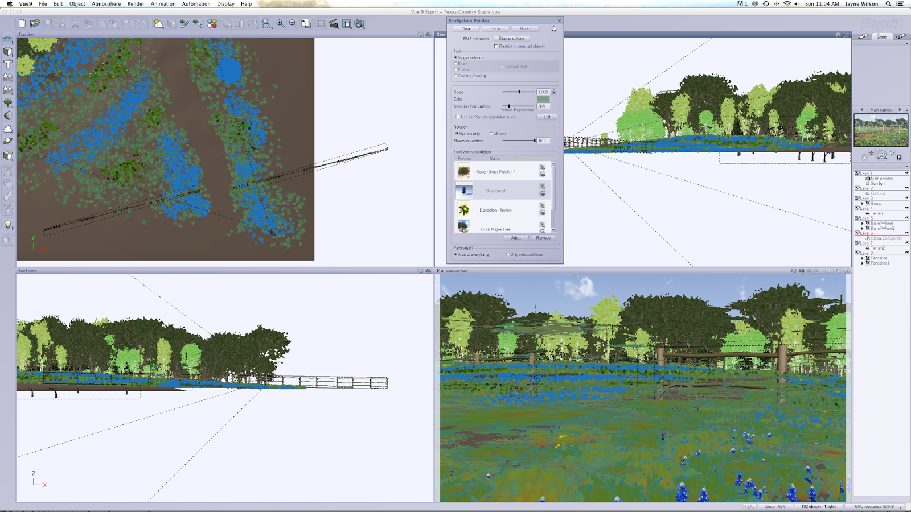Switch to next camera with right arrow
911x512 pixels.
[900, 110]
